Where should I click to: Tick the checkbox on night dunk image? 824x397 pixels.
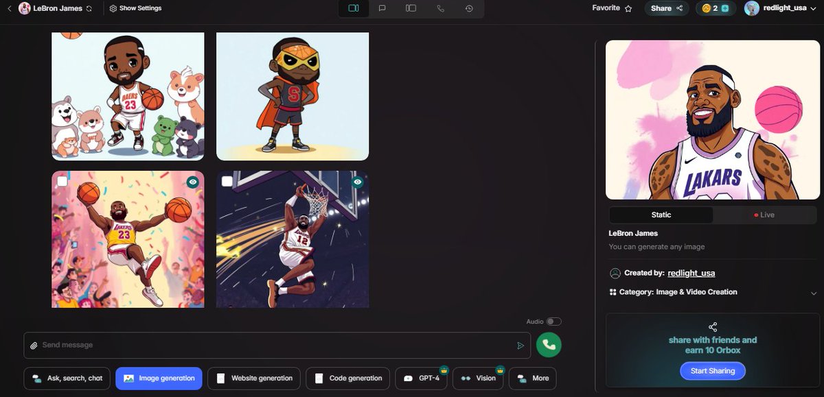227,182
